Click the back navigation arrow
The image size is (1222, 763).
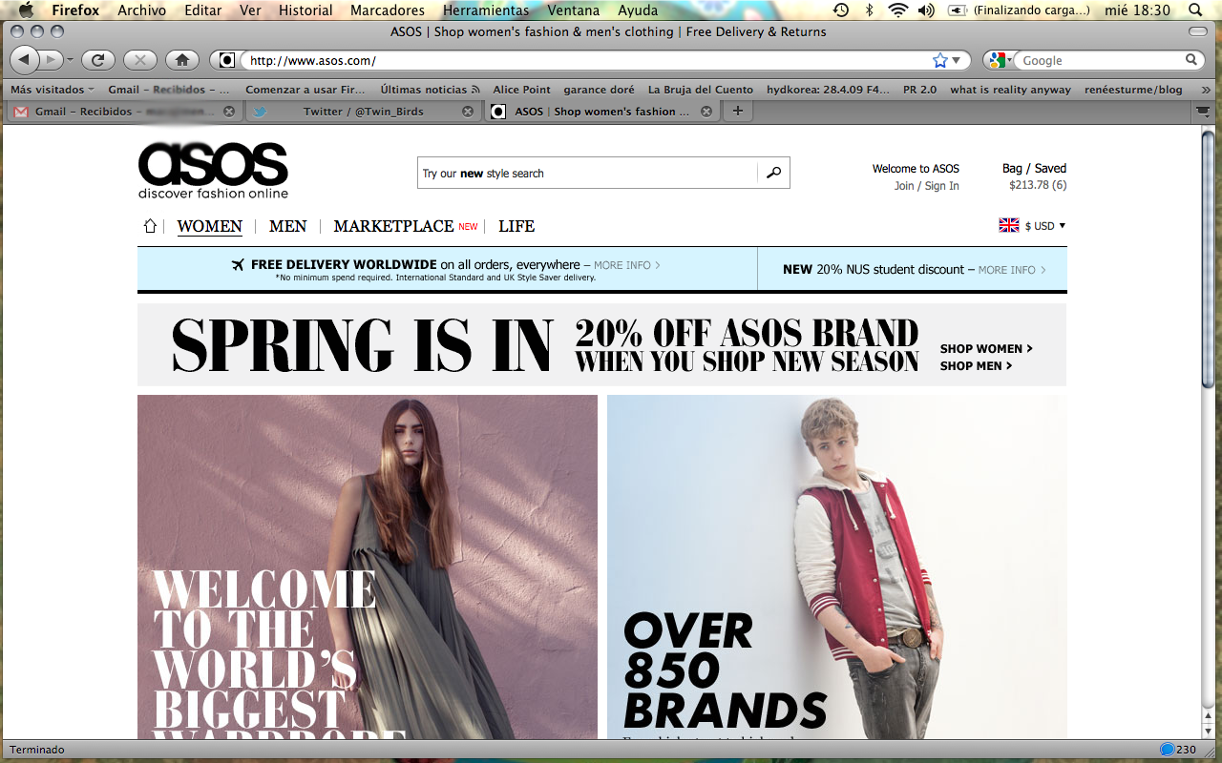(x=24, y=59)
